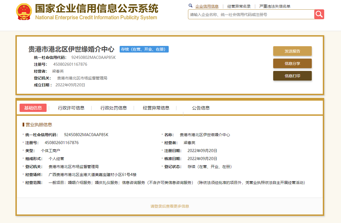Click the 发送报告 button

tap(292, 51)
